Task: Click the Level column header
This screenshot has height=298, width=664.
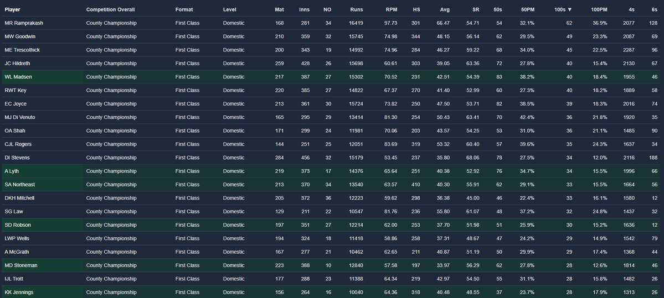Action: 229,9
